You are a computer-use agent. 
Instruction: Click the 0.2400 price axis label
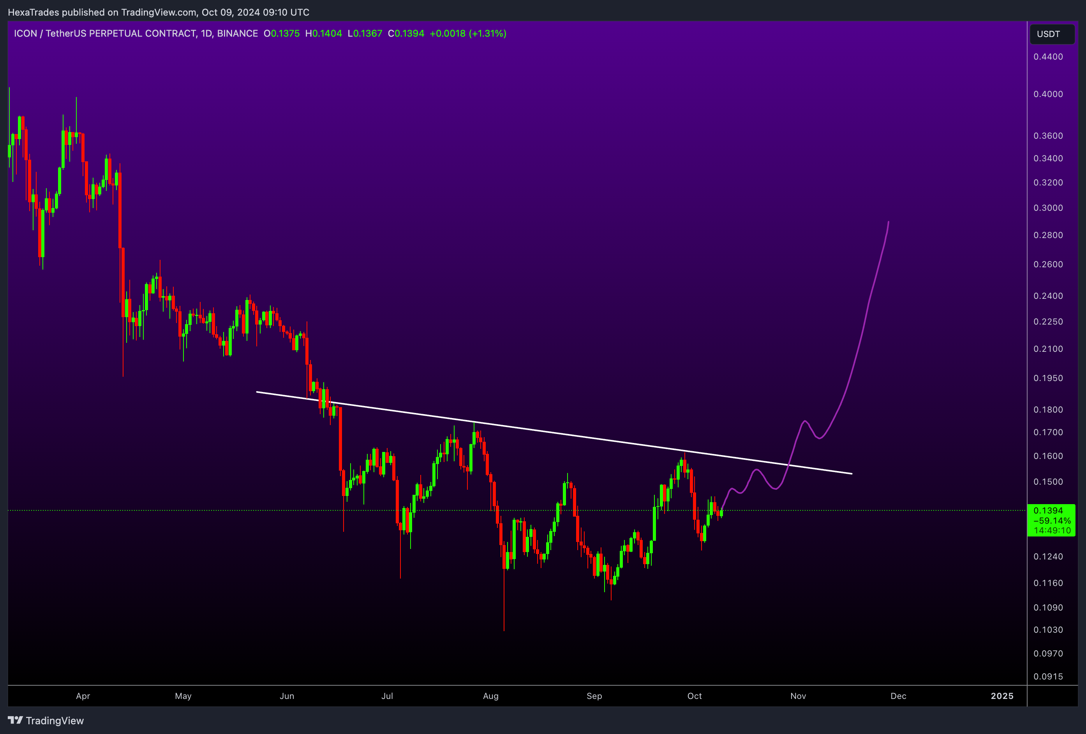pos(1048,296)
